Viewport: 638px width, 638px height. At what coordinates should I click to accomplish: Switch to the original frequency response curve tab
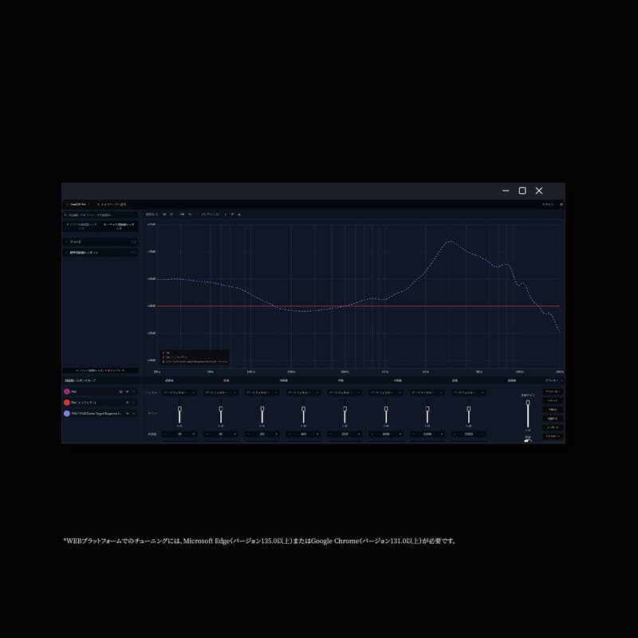[85, 227]
